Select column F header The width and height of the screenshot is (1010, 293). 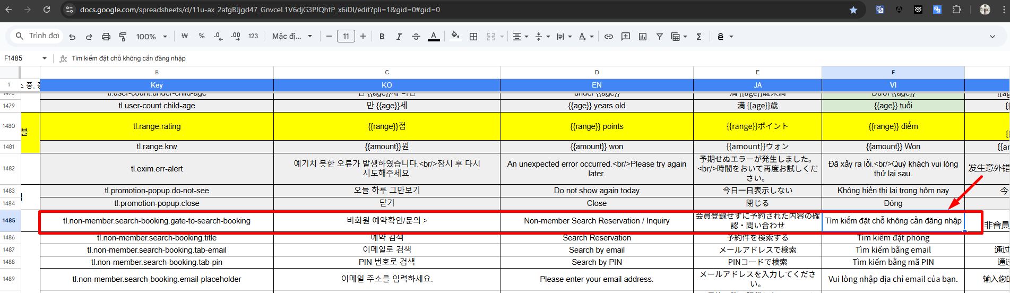point(893,72)
